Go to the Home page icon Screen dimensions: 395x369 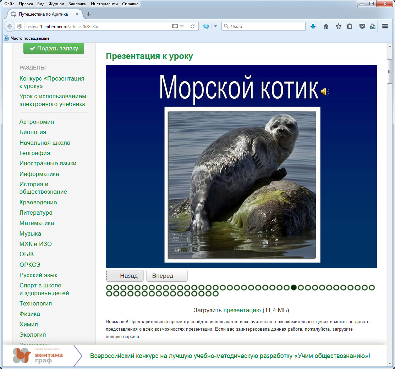[x=325, y=26]
